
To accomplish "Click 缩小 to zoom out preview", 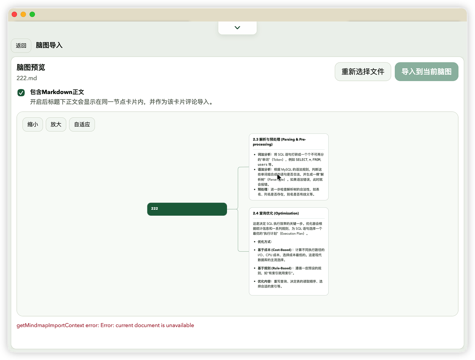I will click(x=33, y=124).
